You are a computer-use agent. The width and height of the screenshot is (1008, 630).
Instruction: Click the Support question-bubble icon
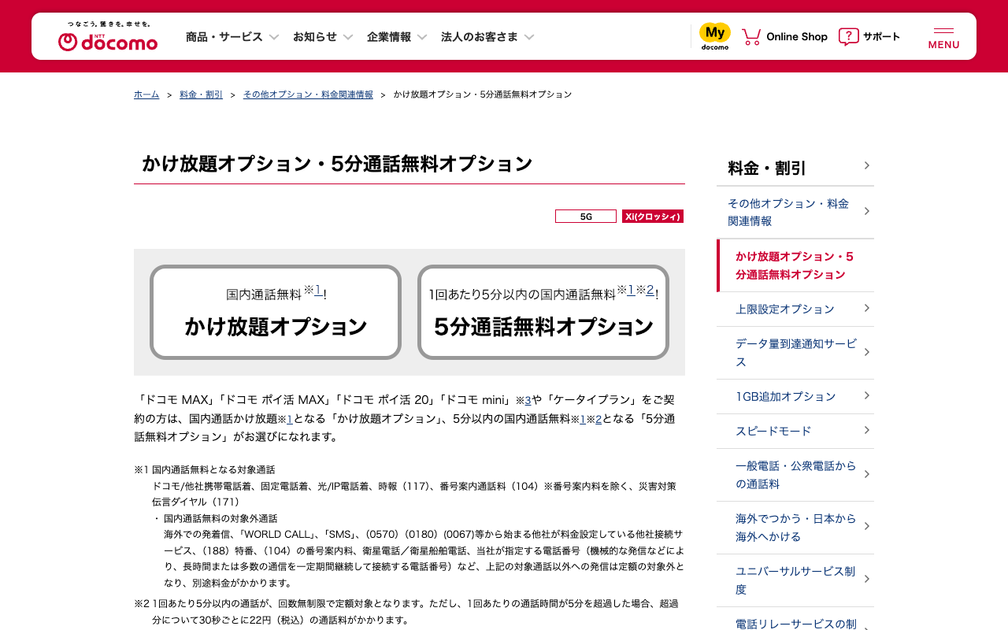pyautogui.click(x=848, y=36)
